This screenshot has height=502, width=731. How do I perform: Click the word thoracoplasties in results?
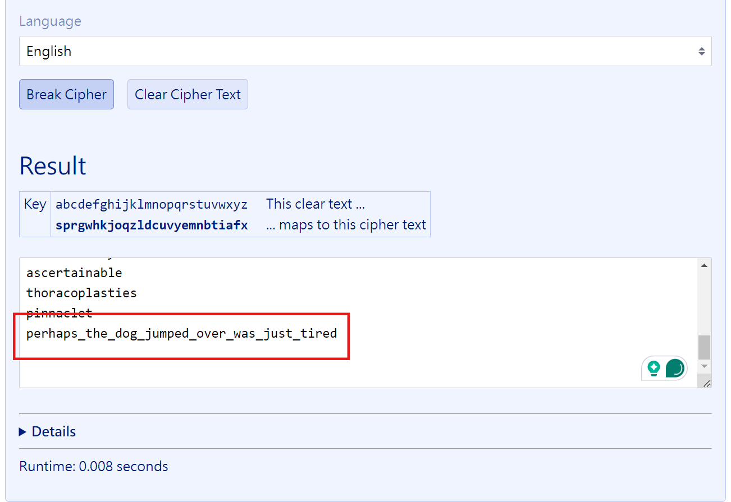81,293
